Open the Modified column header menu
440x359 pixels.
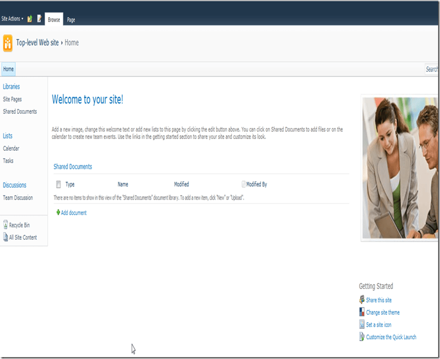181,184
